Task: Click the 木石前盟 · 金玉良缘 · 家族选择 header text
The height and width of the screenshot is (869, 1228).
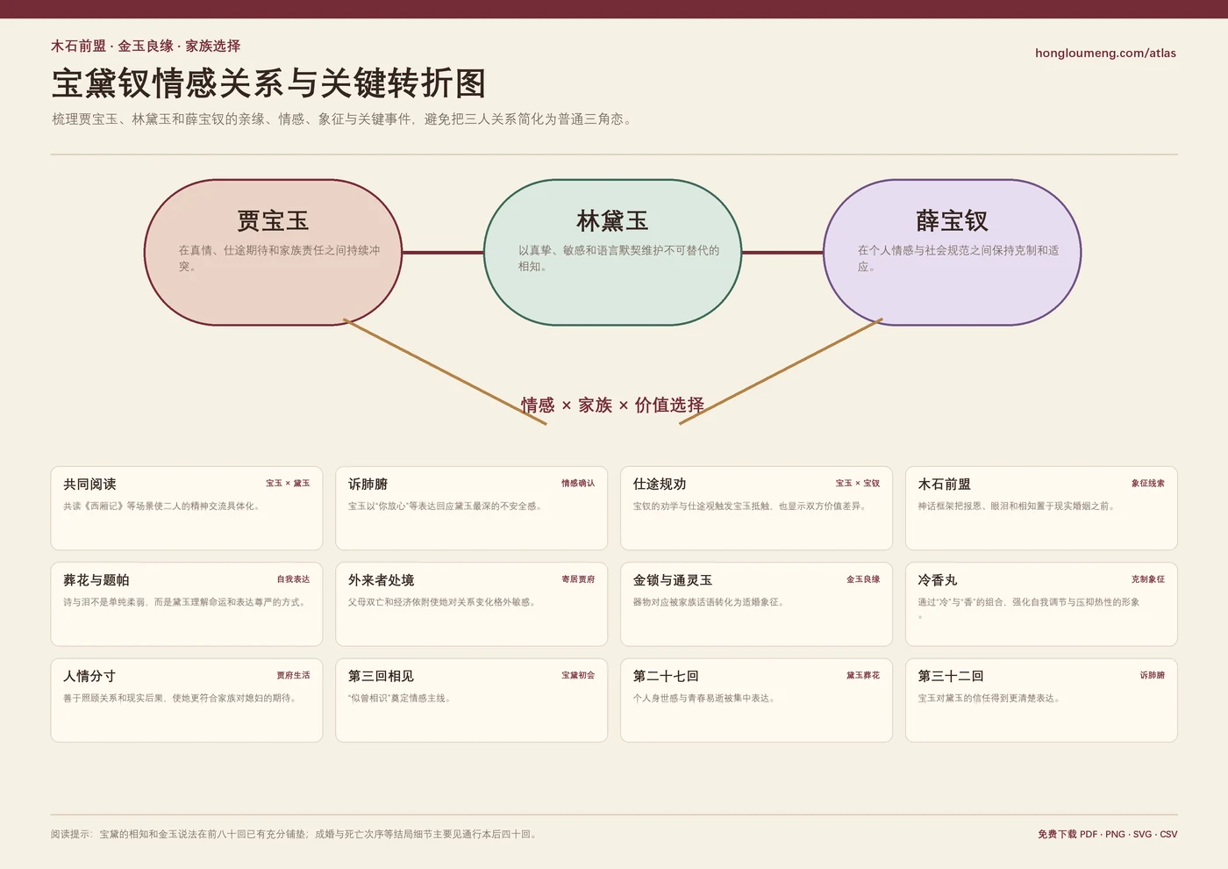Action: (x=146, y=46)
